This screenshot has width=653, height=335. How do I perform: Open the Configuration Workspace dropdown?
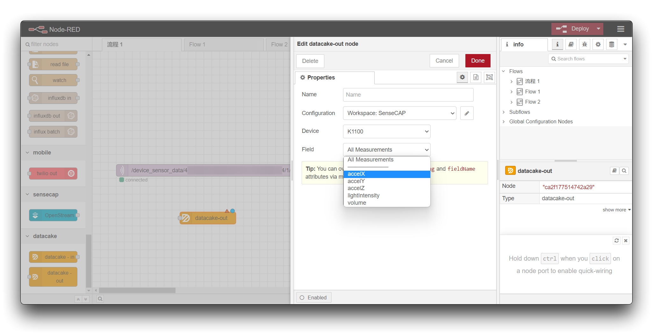pos(399,113)
